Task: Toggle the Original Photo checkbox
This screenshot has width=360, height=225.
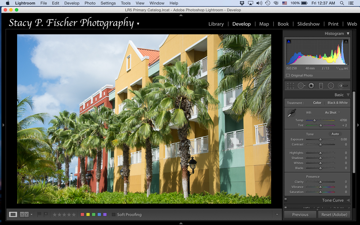Action: coord(288,75)
